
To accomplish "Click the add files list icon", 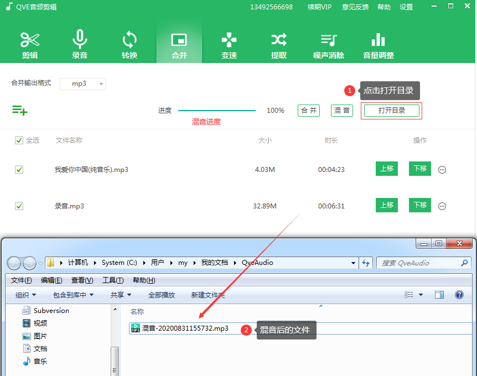I will (x=20, y=111).
